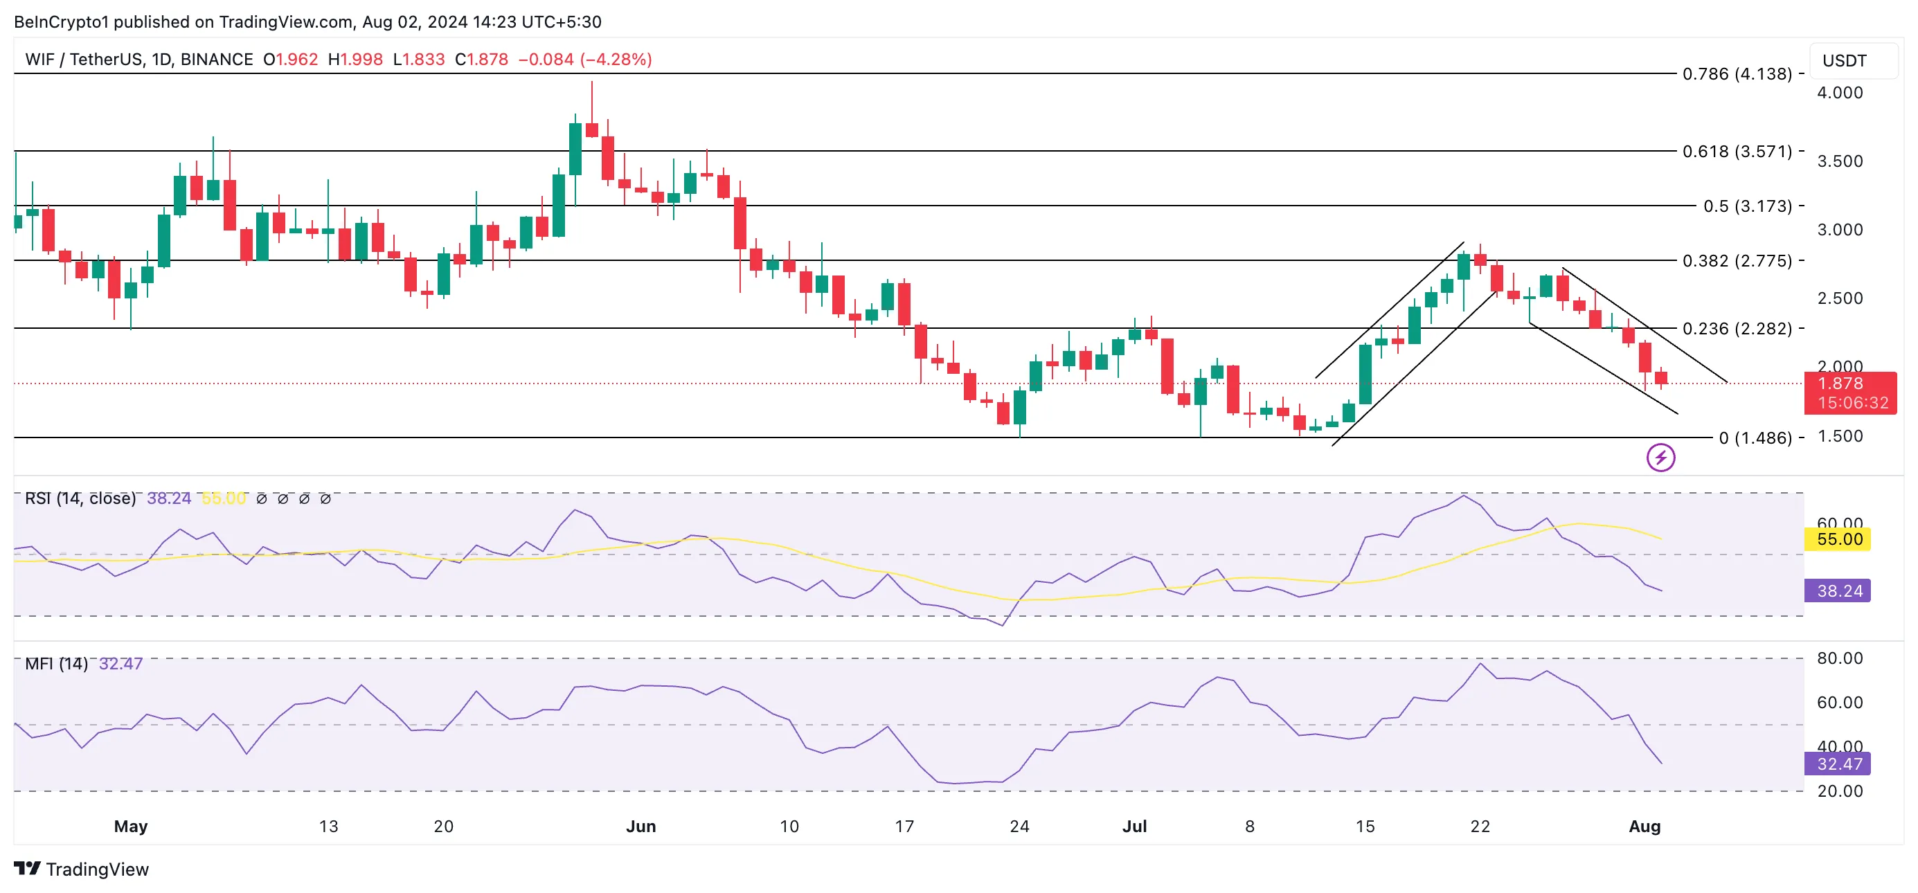
Task: Click the 0.786 (4.138) Fibonacci label
Action: 1737,73
